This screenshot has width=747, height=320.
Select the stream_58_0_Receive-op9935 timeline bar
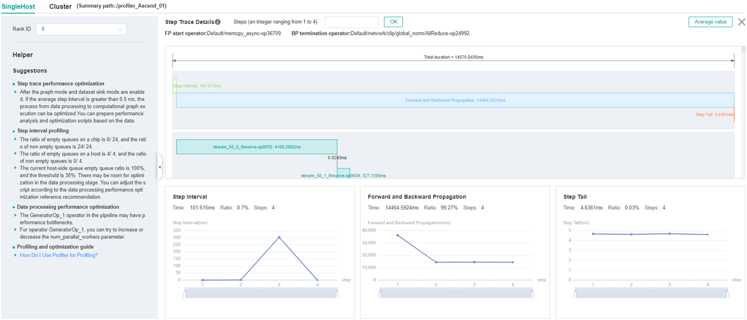pos(256,147)
